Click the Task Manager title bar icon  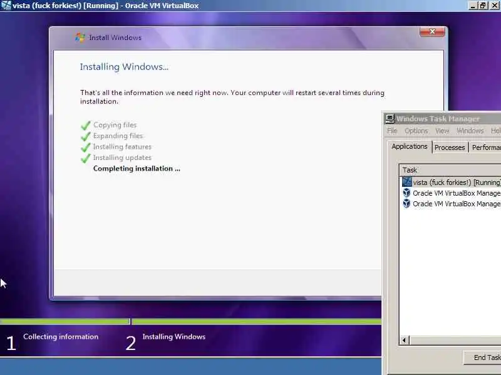coord(390,119)
